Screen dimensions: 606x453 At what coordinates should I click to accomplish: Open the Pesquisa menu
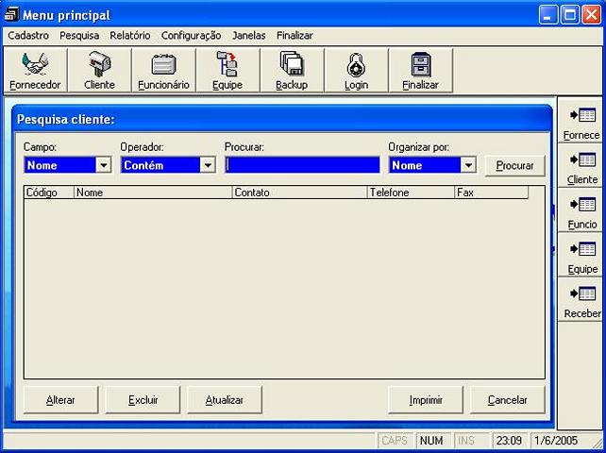79,36
